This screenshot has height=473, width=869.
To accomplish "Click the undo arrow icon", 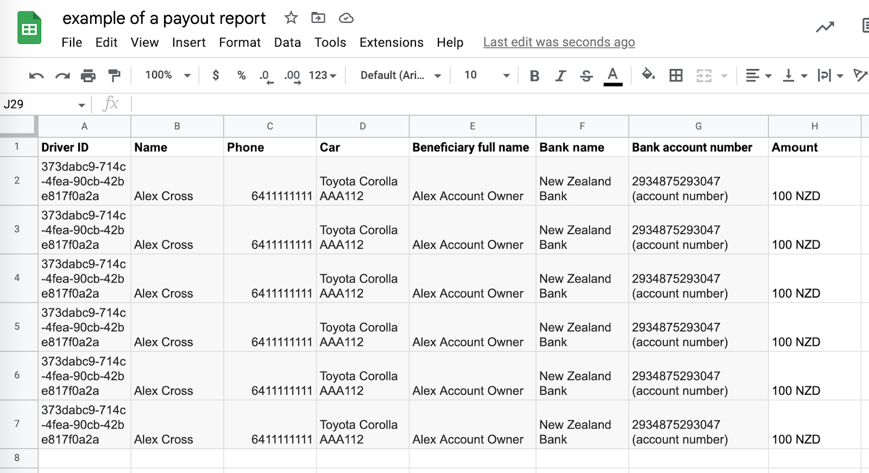I will 36,75.
